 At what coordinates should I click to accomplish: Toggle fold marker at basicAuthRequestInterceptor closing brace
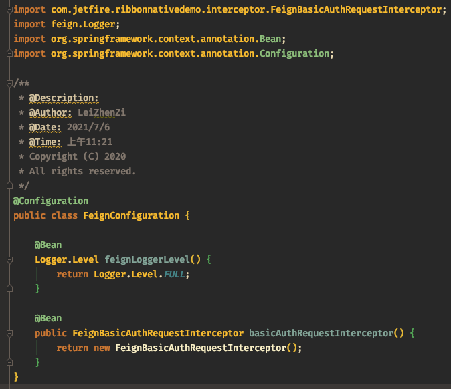[9, 362]
